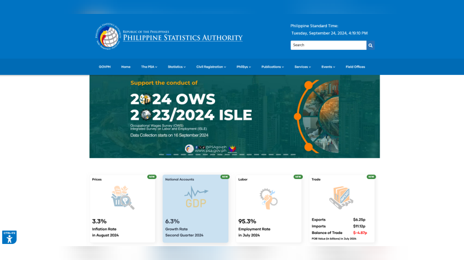Open Field Offices in navigation bar
Screen dimensions: 464x260
(356, 67)
